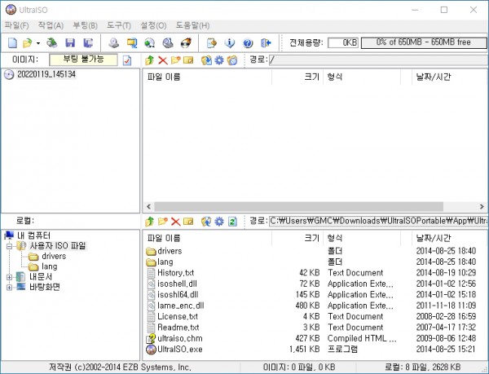Click the Open CD/DVD disc icon
Viewport: 489px width, 374px height.
point(52,42)
